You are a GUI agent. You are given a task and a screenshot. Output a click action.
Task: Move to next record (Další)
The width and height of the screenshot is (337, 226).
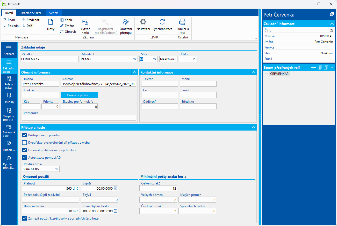coord(27,26)
